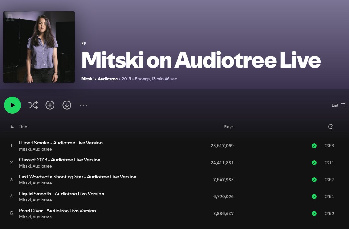
Task: Click the duration clock icon header
Action: (x=331, y=127)
